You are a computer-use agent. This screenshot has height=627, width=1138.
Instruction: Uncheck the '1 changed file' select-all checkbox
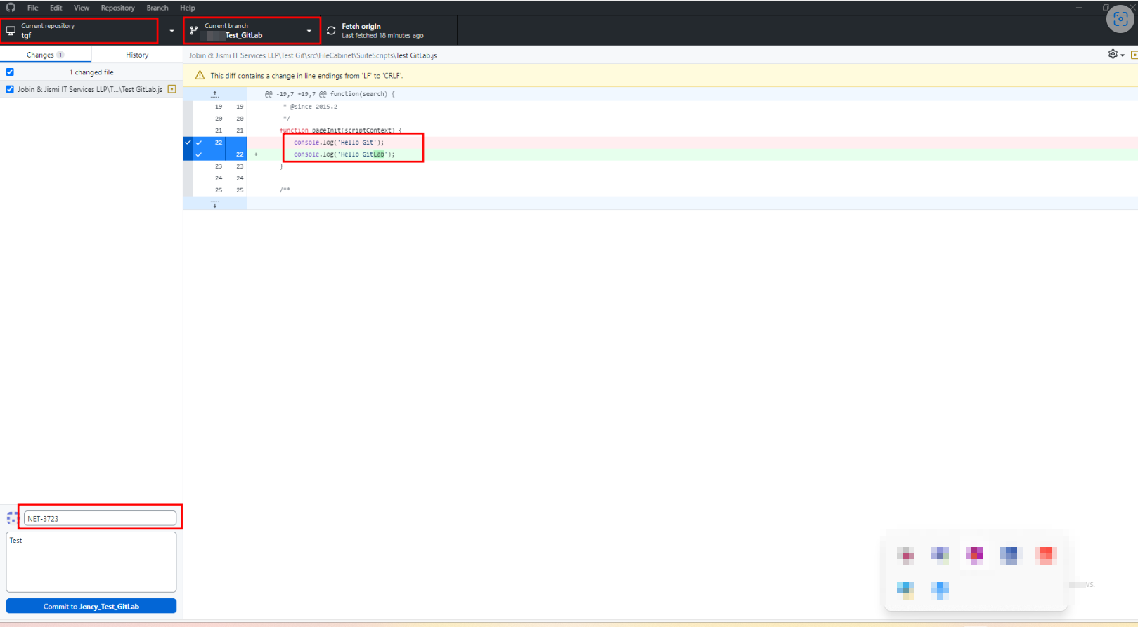pyautogui.click(x=10, y=72)
